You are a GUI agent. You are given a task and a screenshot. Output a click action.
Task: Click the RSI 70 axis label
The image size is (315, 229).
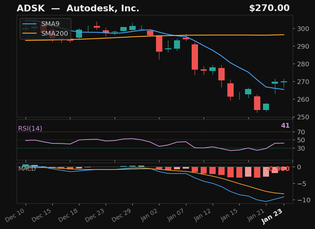pos(301,132)
